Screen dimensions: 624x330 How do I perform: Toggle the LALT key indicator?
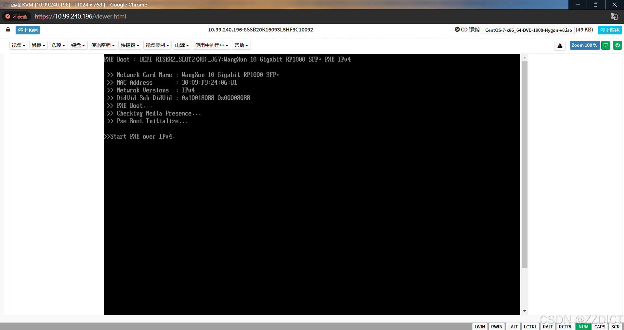(513, 326)
